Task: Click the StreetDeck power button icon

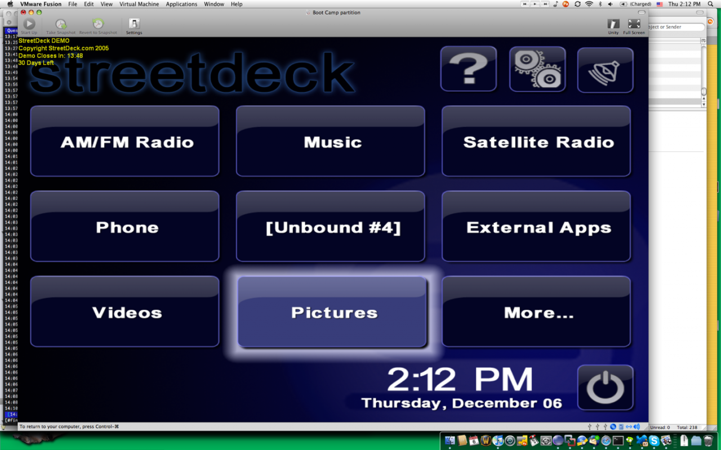Action: tap(606, 388)
